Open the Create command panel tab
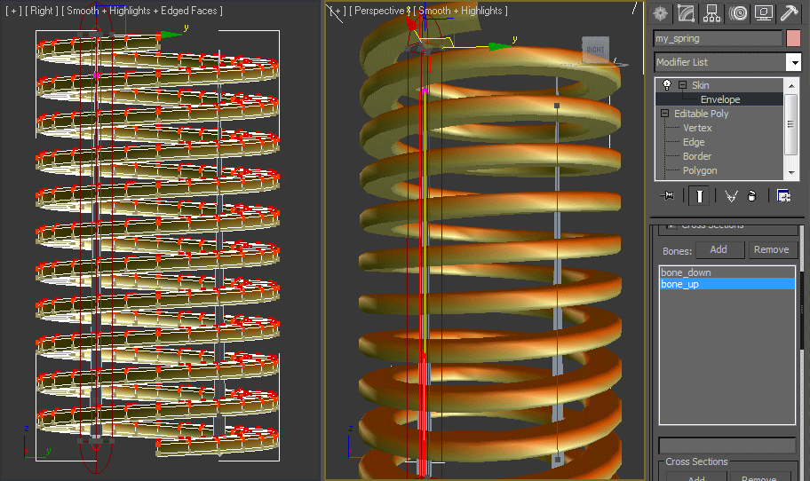 click(x=660, y=13)
